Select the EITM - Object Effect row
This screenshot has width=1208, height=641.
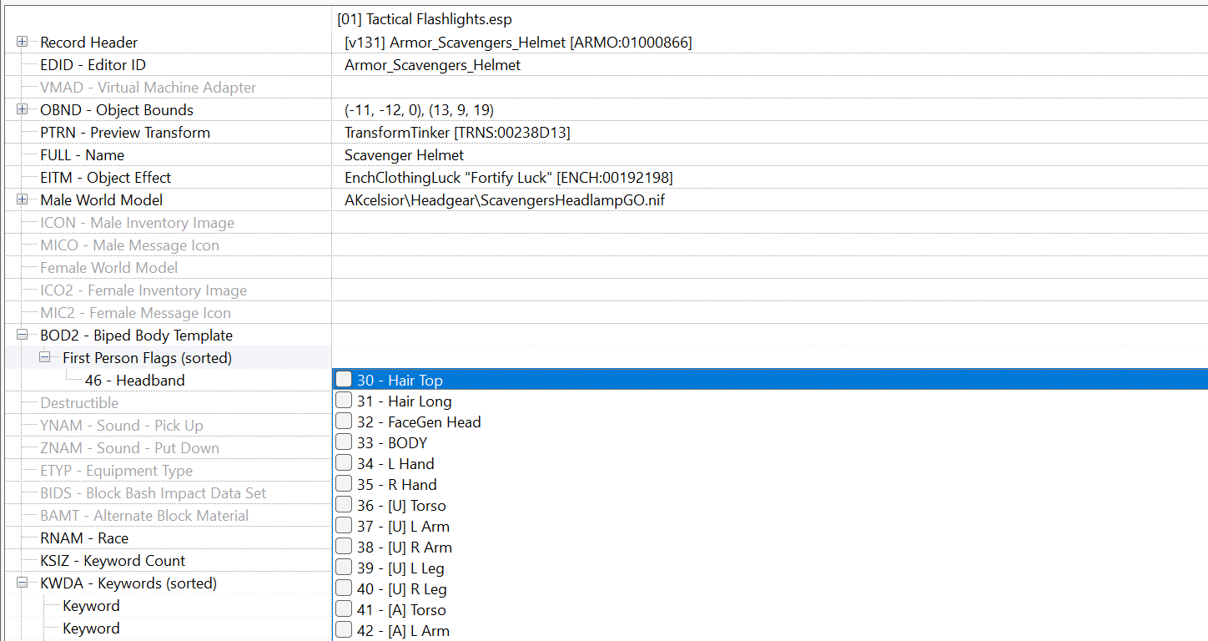pyautogui.click(x=105, y=177)
